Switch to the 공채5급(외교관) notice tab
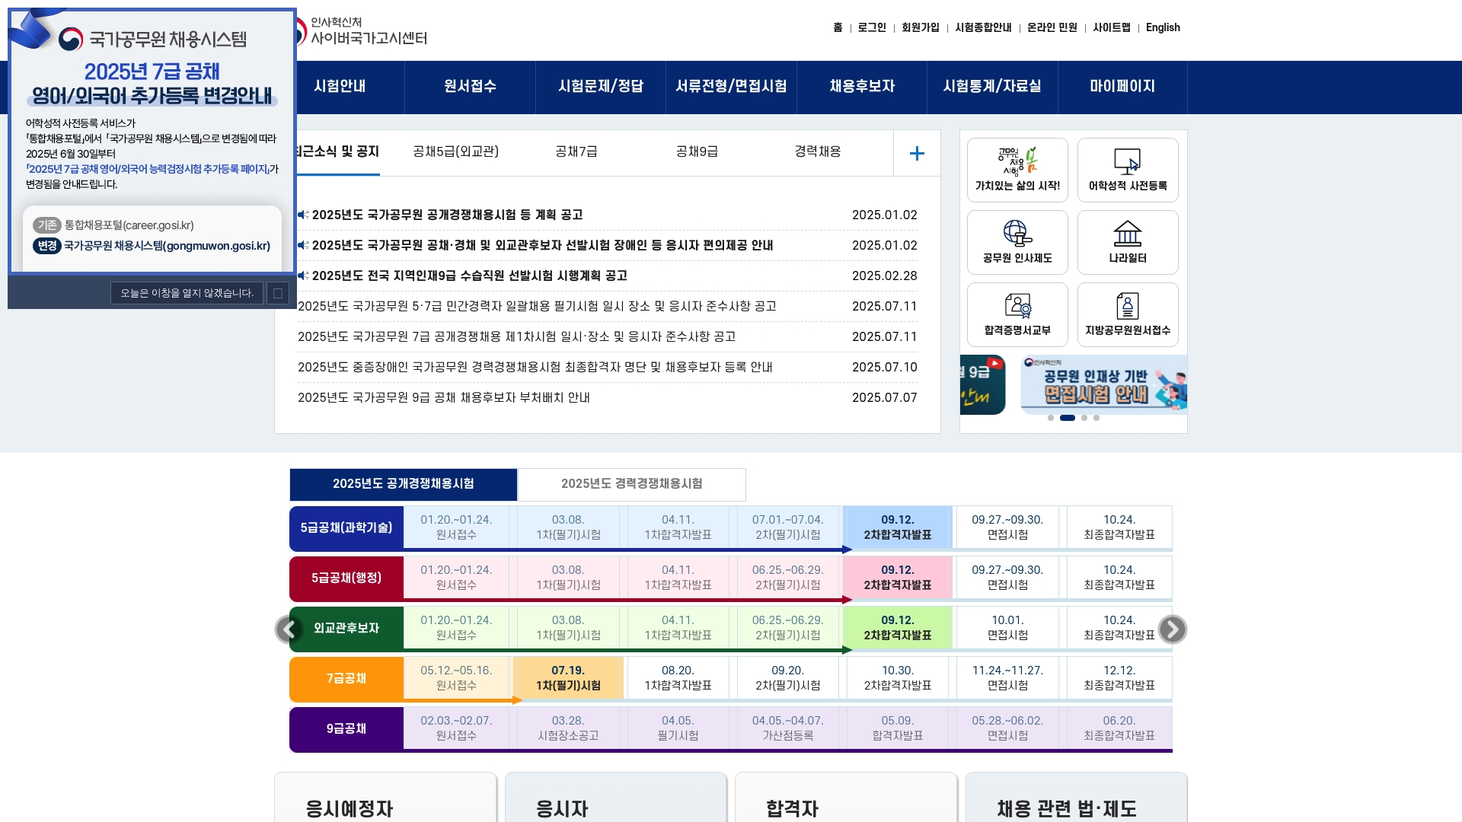This screenshot has height=822, width=1462. (x=456, y=151)
